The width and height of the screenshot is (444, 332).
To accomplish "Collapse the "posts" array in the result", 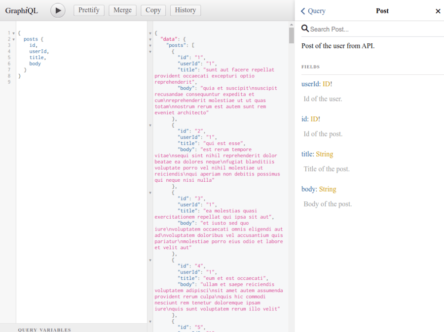I will [150, 45].
